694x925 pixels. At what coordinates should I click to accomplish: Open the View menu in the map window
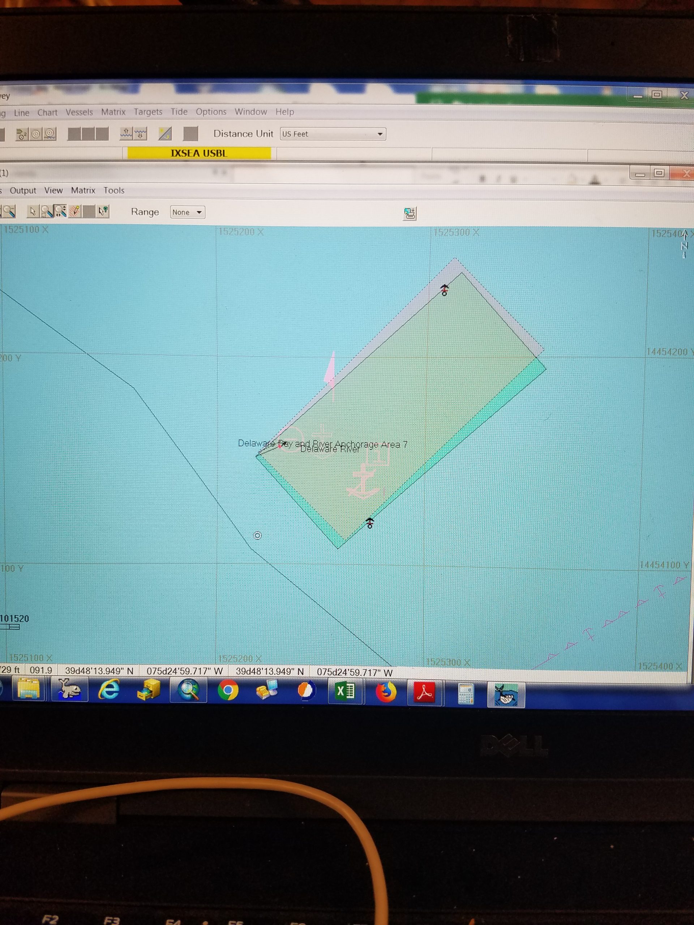[x=53, y=190]
